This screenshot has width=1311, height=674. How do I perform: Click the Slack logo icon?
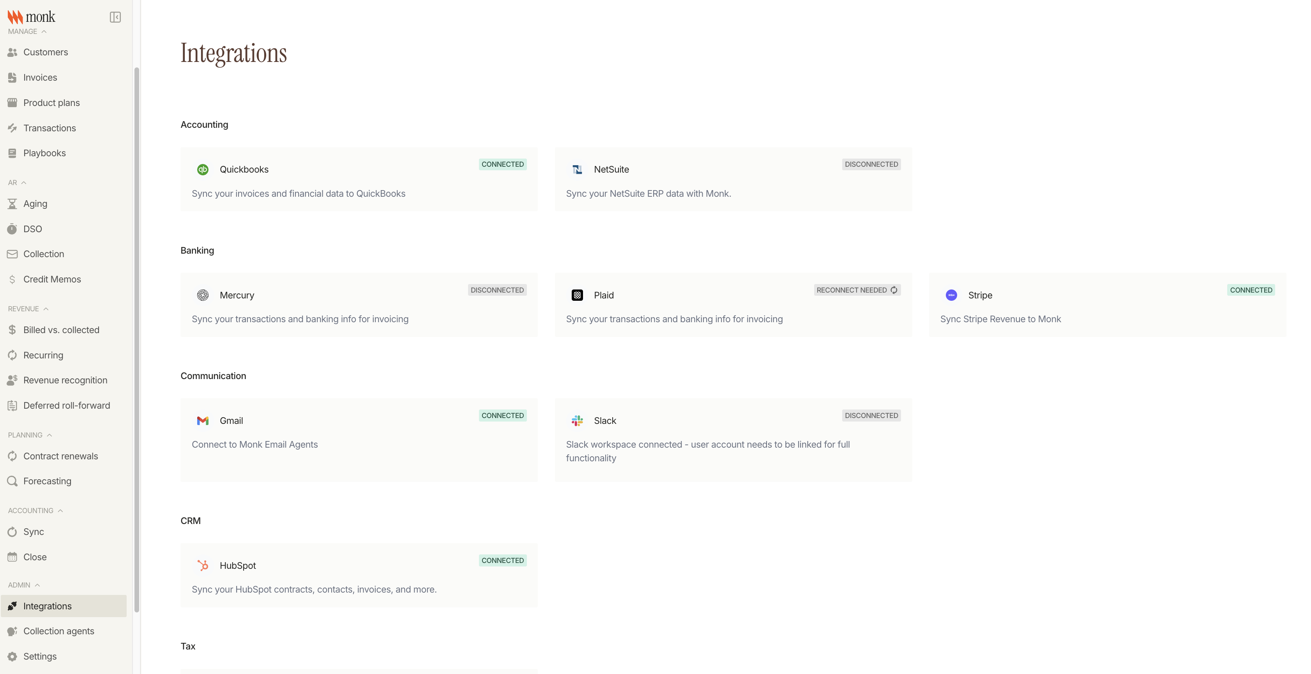pos(577,421)
